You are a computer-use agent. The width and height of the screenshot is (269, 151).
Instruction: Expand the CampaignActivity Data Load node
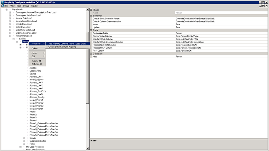(x=10, y=15)
